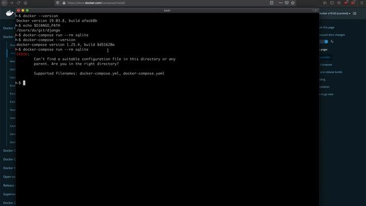
Task: Zoom the bash terminal with the green button
Action: [x=27, y=10]
